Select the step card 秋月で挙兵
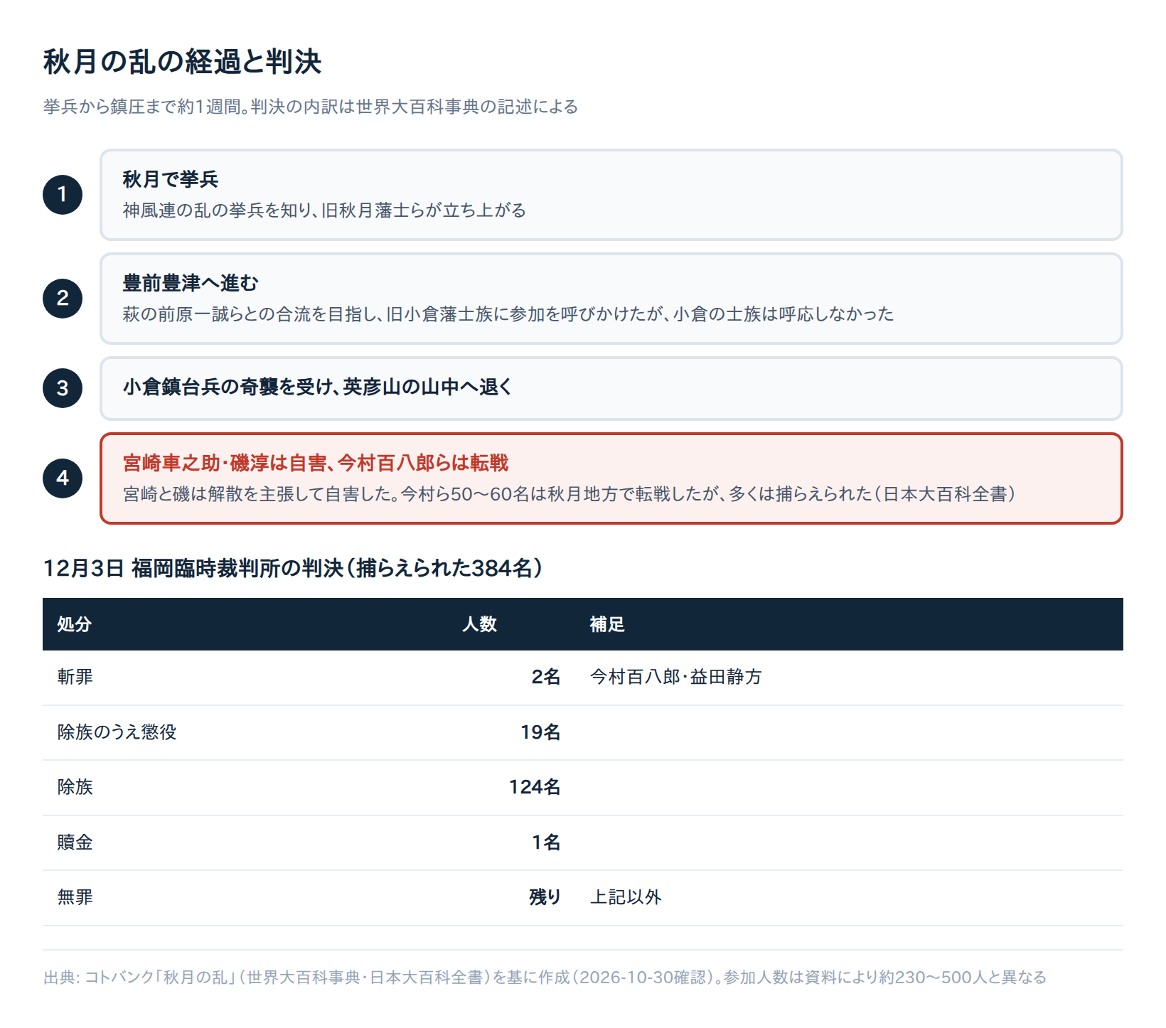Screen dimensions: 1166x1028 [611, 195]
